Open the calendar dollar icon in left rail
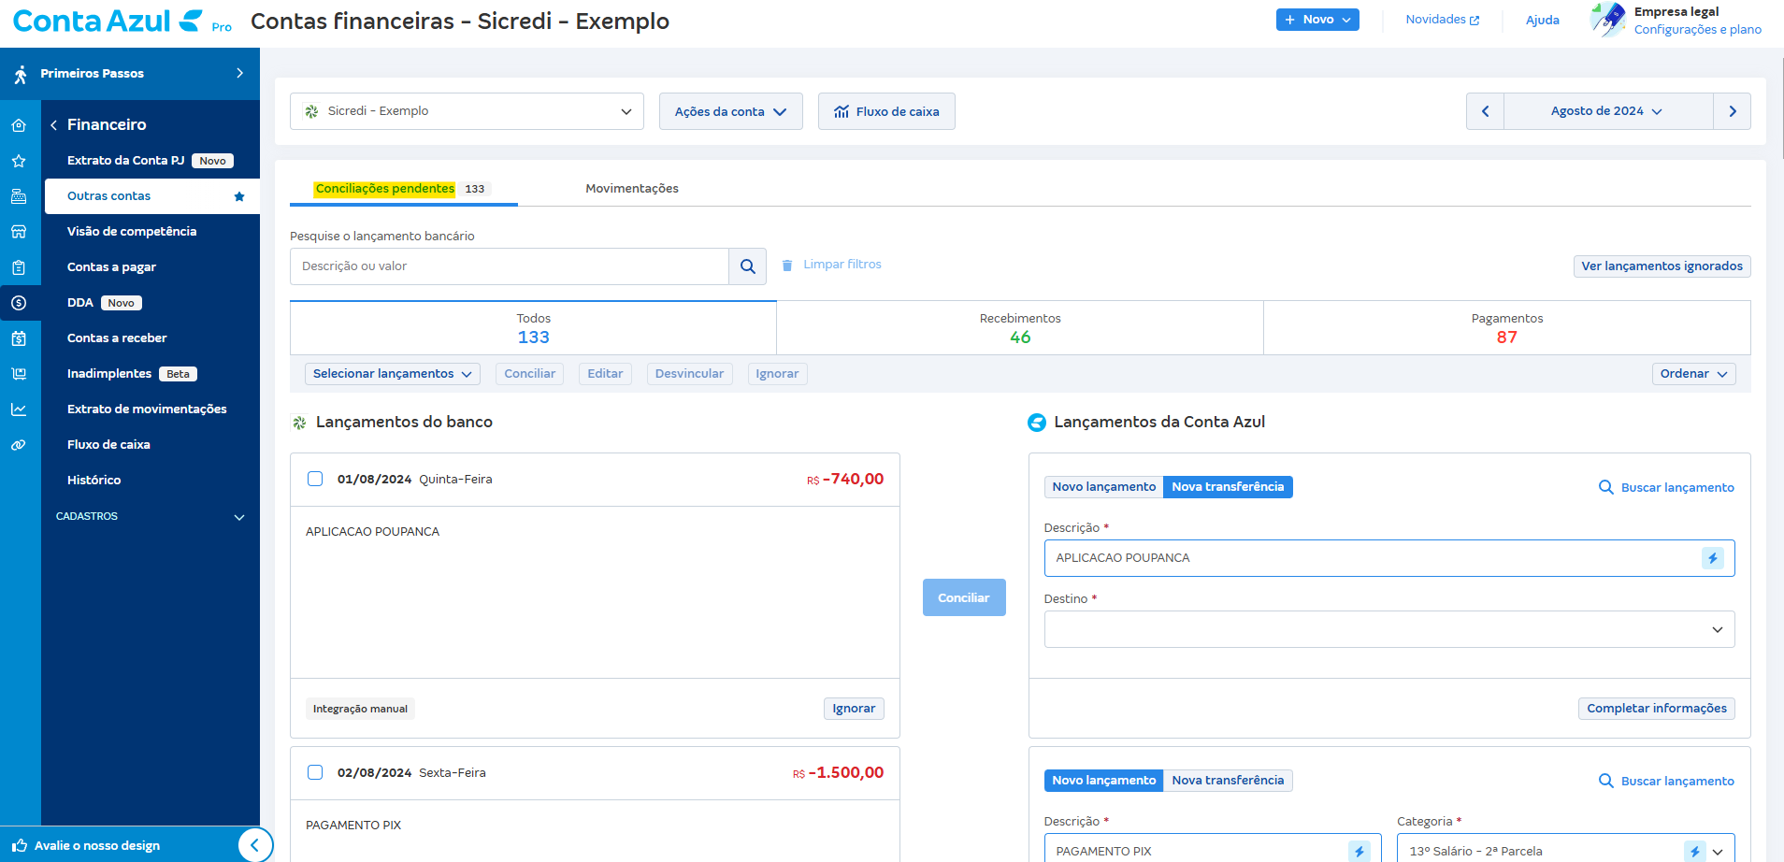This screenshot has height=862, width=1784. point(19,338)
